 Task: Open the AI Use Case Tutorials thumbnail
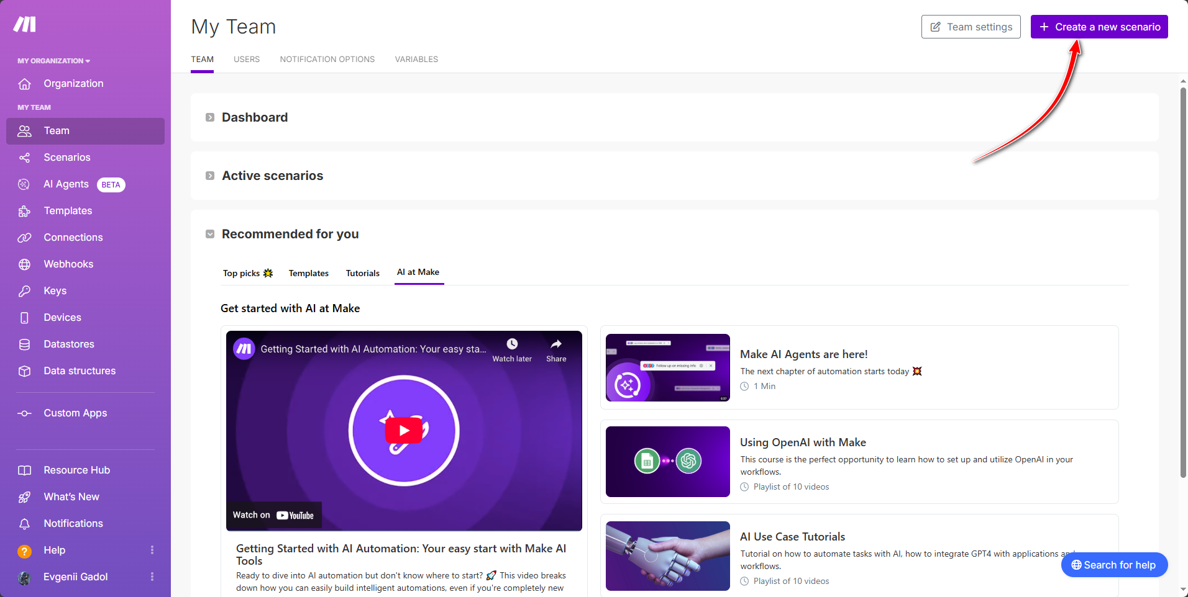point(668,556)
